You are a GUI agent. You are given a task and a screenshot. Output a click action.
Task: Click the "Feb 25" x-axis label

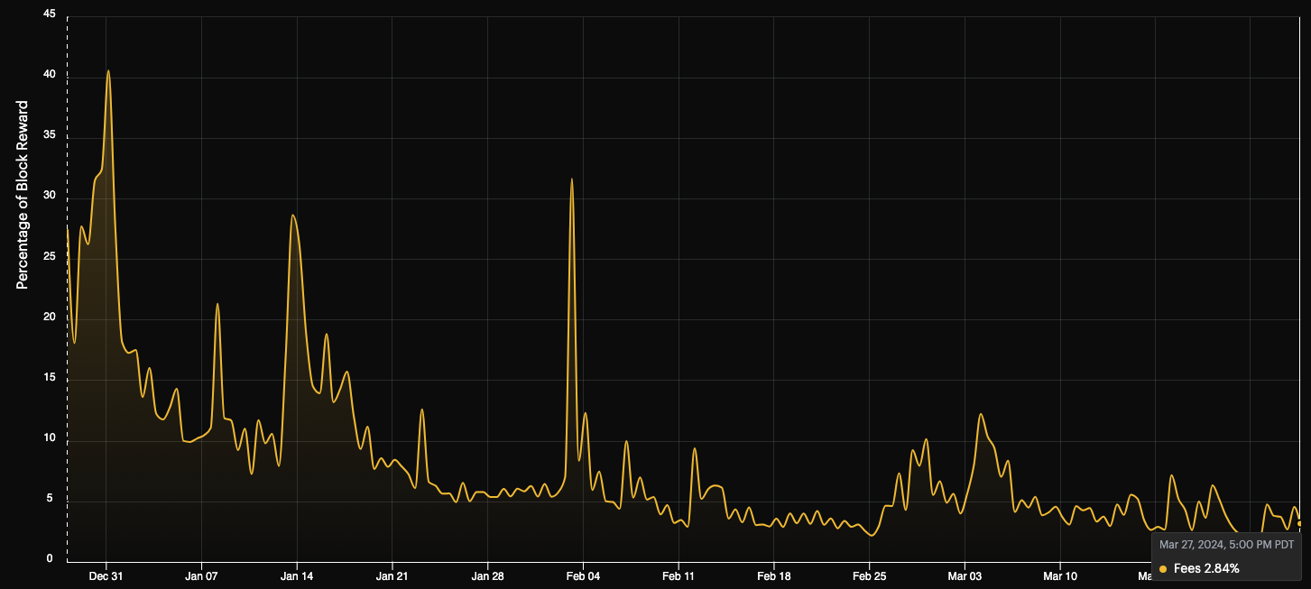click(869, 575)
